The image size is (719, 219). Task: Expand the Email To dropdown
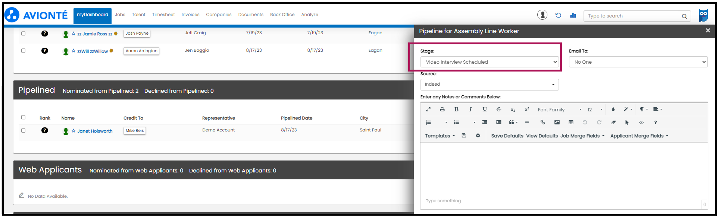tap(638, 62)
